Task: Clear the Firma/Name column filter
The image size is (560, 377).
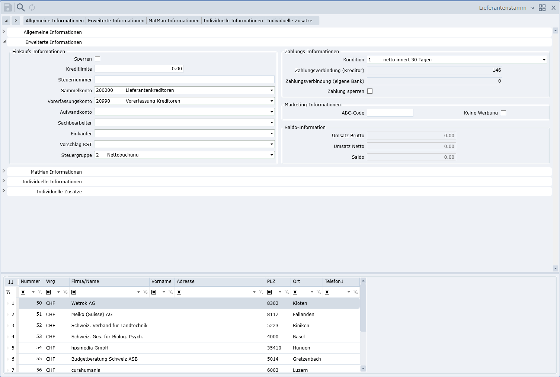Action: pos(145,292)
